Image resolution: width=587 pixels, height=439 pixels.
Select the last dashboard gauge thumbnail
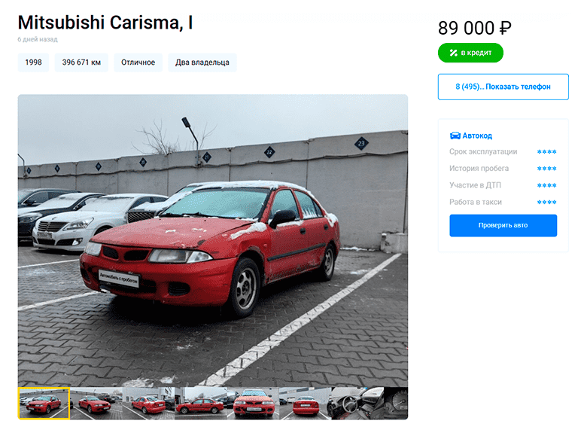click(396, 404)
